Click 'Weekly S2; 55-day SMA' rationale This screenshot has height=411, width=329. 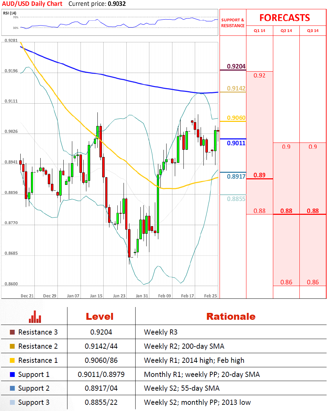pyautogui.click(x=182, y=388)
